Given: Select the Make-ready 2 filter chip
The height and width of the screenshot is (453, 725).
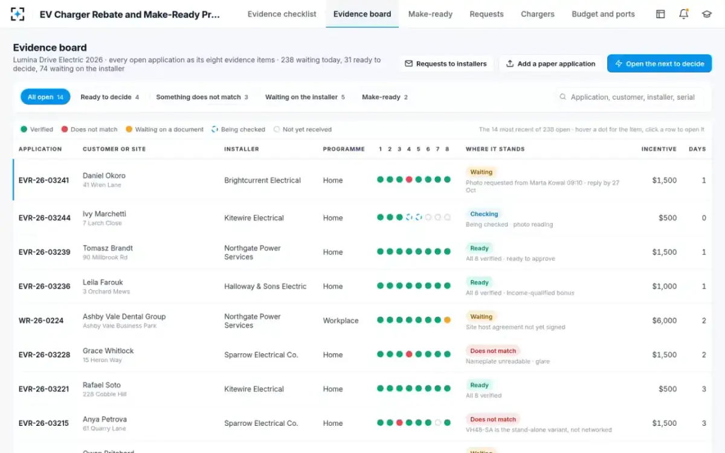Looking at the screenshot, I should pos(385,97).
